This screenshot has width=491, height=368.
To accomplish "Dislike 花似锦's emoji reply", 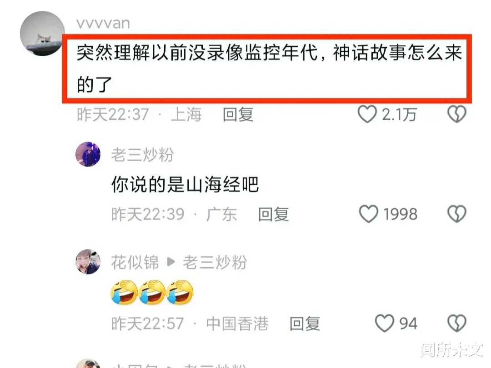I will tap(457, 323).
